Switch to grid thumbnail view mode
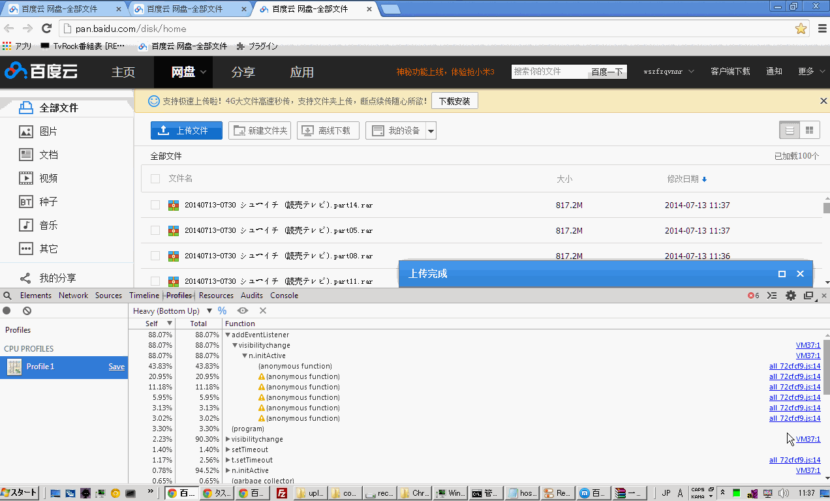Image resolution: width=830 pixels, height=501 pixels. (810, 130)
